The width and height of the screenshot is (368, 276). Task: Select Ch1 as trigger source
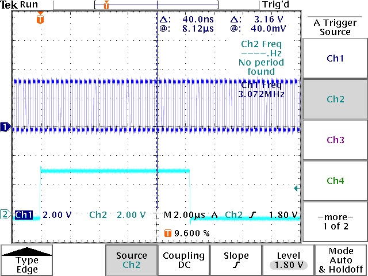click(x=335, y=58)
